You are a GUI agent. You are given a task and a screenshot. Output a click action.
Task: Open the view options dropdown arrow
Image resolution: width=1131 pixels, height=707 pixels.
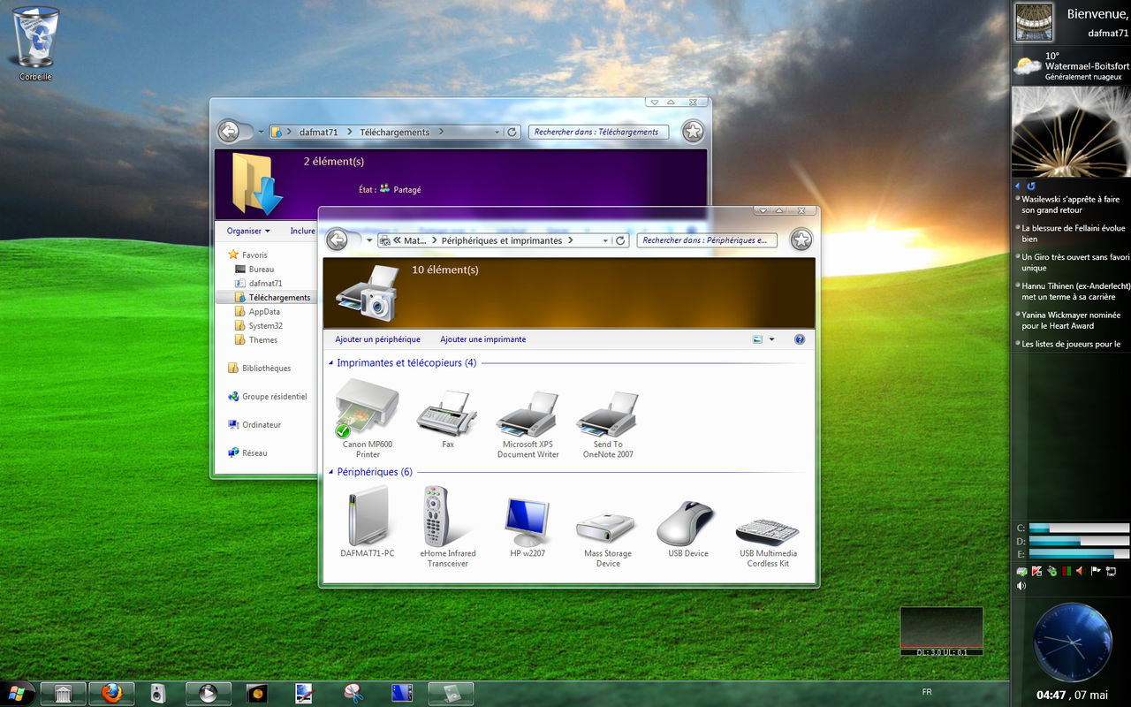(x=771, y=339)
